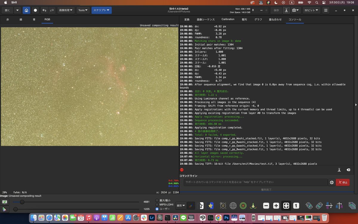The width and height of the screenshot is (358, 224).
Task: Mirror image vertically R icon
Action: tap(329, 205)
